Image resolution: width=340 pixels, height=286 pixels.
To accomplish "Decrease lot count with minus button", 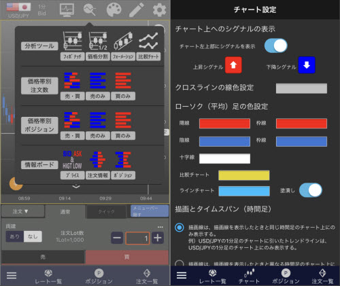I will 117,238.
